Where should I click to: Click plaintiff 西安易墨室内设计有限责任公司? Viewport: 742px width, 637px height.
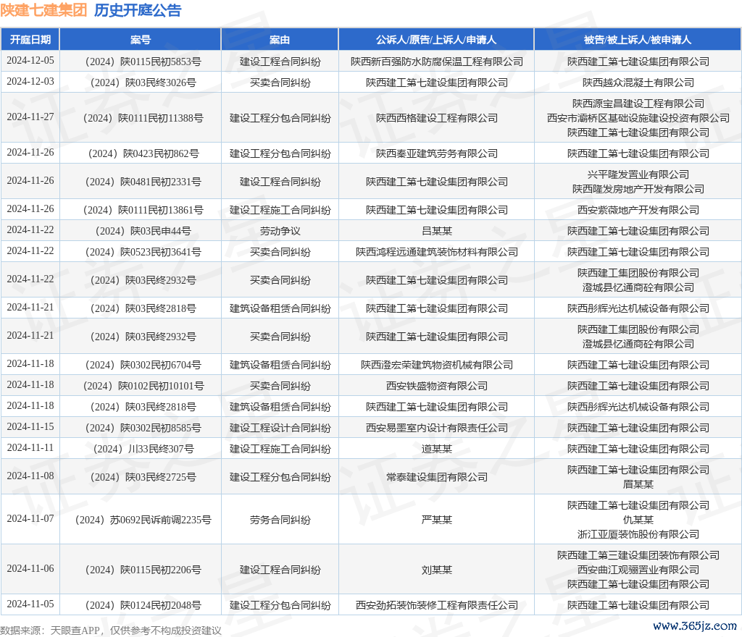coord(437,428)
